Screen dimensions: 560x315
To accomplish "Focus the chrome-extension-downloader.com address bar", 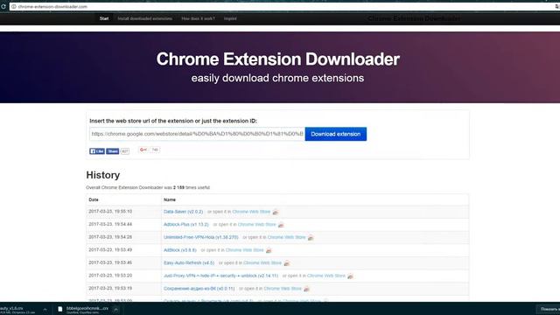I will (x=282, y=6).
